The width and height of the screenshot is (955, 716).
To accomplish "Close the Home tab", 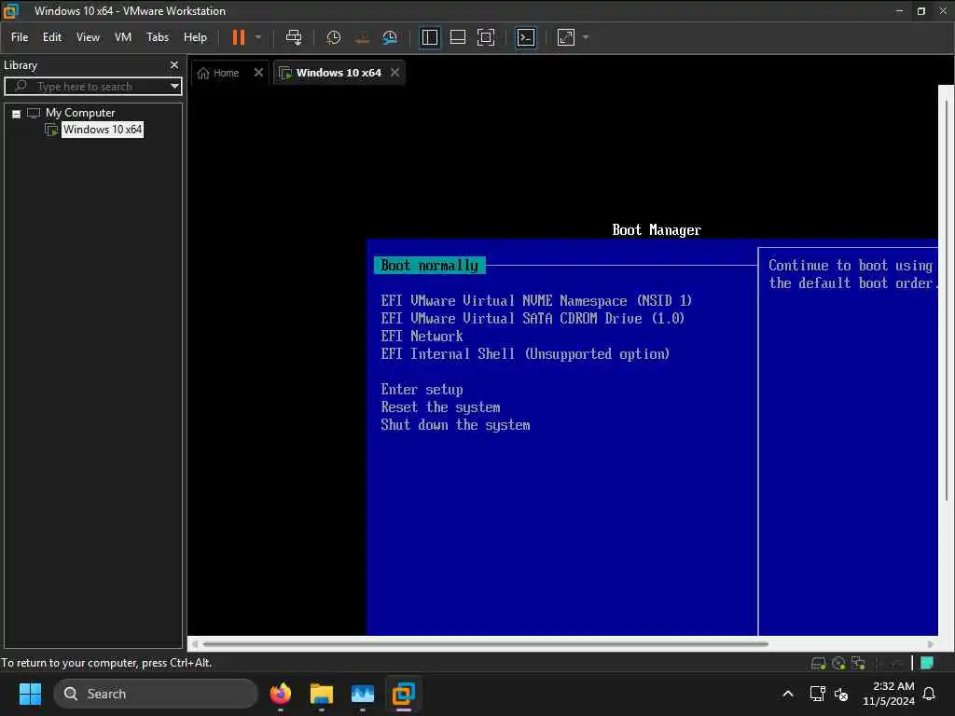I will [258, 73].
